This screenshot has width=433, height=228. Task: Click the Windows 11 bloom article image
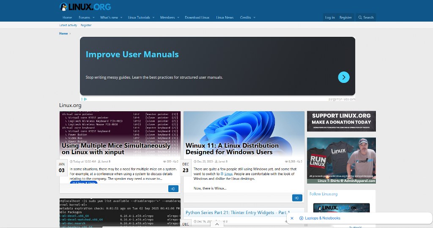244,134
